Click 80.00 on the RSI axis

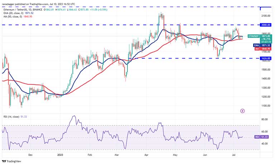[x=265, y=119]
